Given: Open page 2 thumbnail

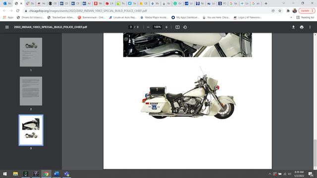Looking at the screenshot, I should [x=31, y=91].
